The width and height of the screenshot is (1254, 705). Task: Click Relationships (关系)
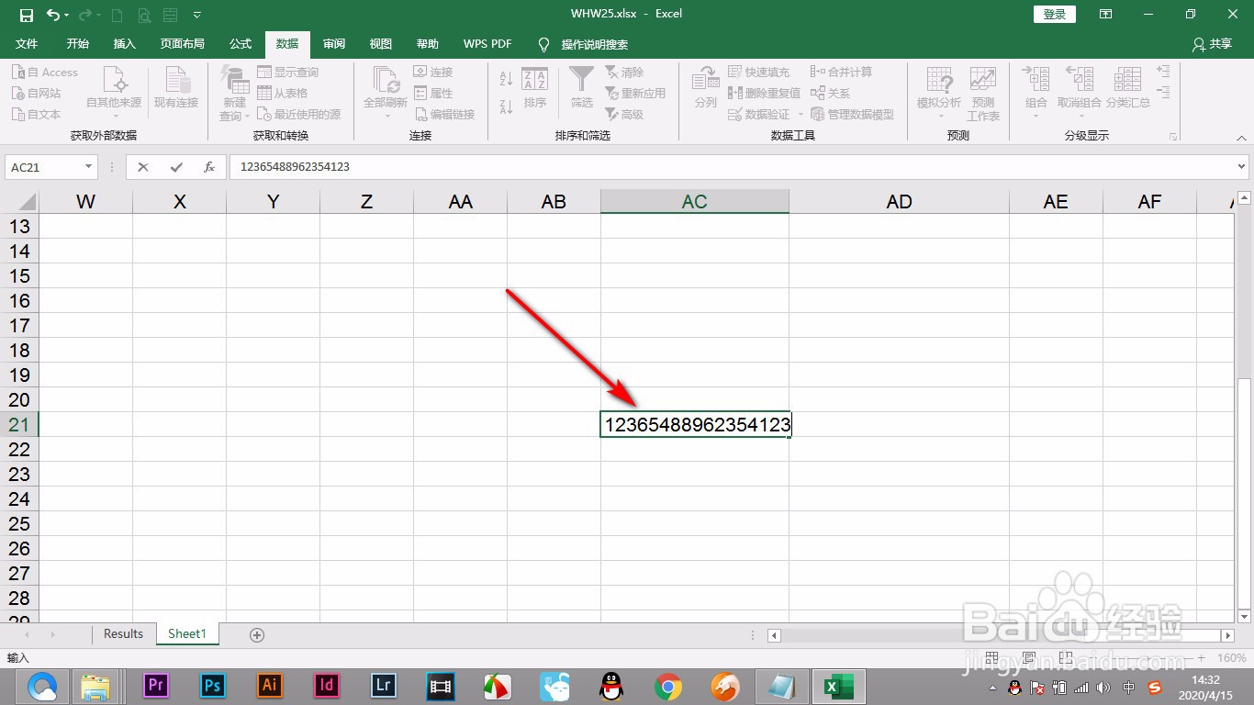click(830, 94)
